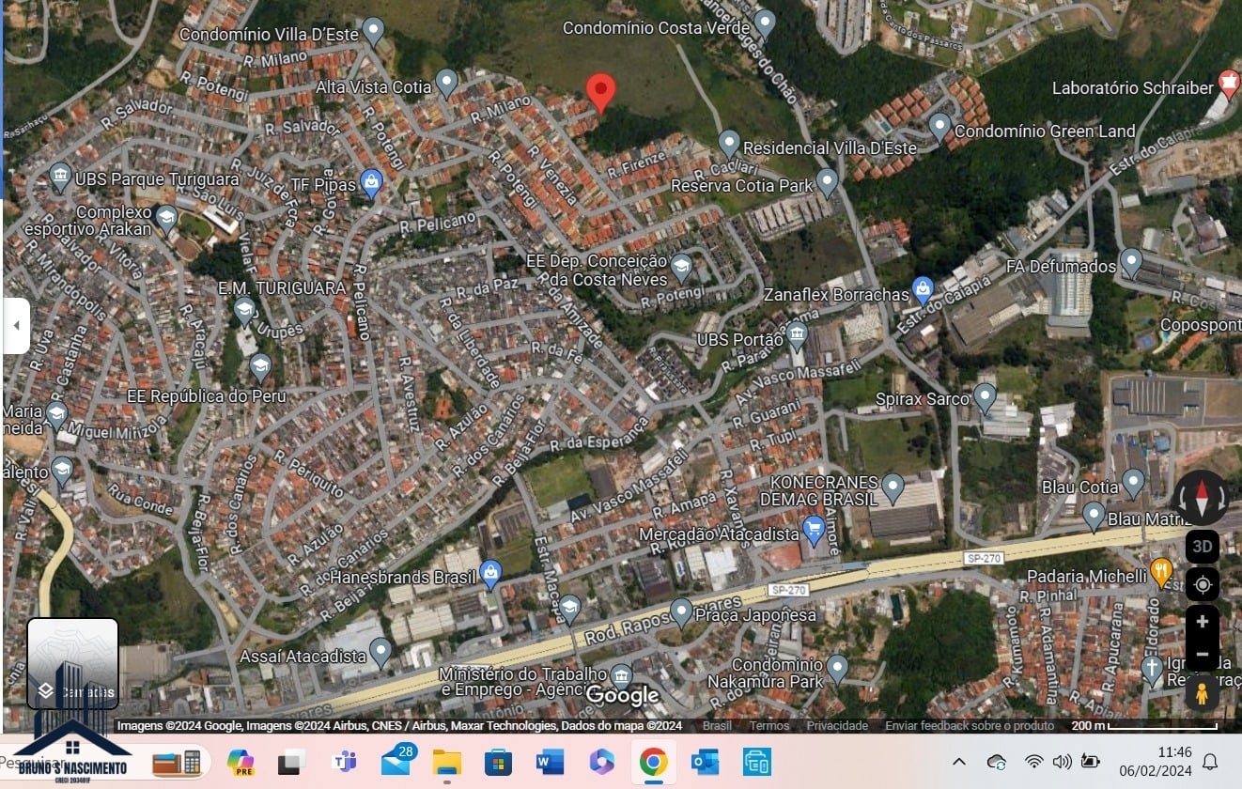Image resolution: width=1242 pixels, height=789 pixels.
Task: Select E.M. TURIGUARA school pin
Action: pyautogui.click(x=244, y=311)
